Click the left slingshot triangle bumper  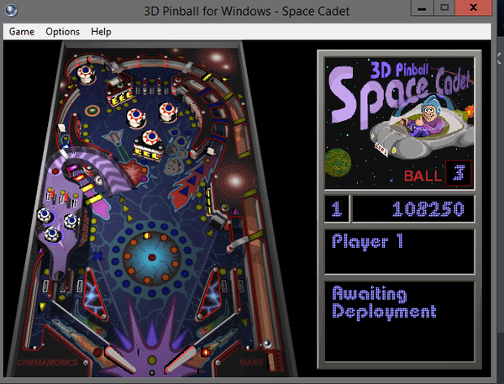tap(94, 293)
